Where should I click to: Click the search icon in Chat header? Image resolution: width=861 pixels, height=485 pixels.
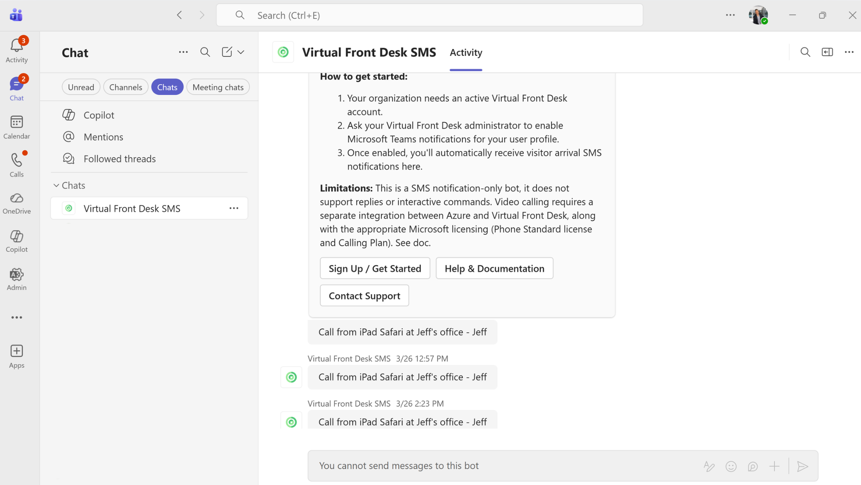pos(205,52)
